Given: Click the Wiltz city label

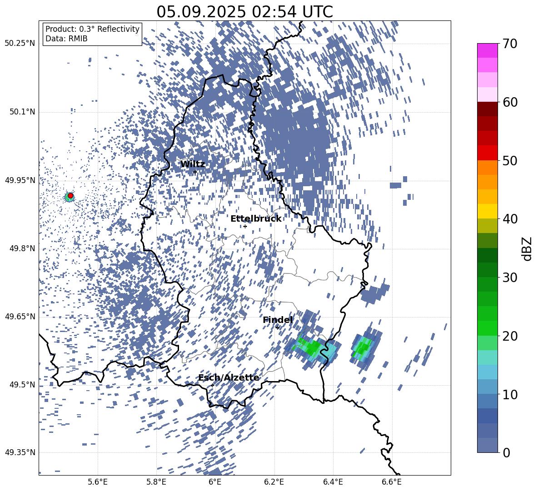Looking at the screenshot, I should 193,164.
